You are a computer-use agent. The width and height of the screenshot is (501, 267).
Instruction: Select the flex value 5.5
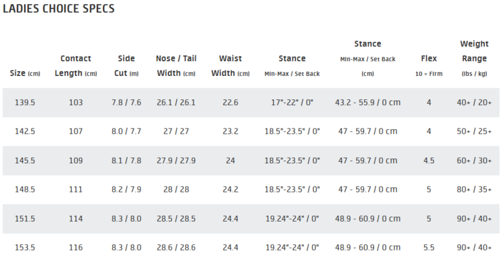(x=429, y=248)
